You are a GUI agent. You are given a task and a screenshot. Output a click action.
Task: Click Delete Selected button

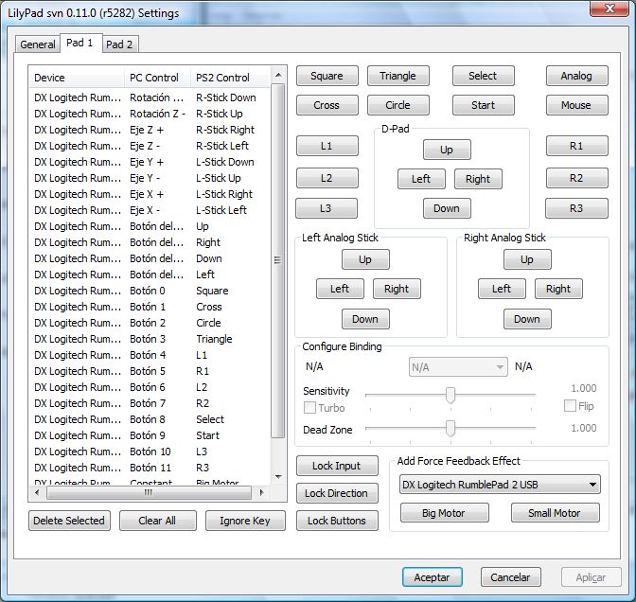pyautogui.click(x=69, y=521)
